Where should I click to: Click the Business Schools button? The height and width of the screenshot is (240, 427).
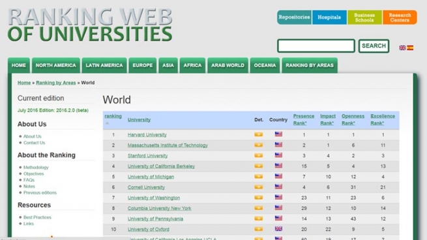click(364, 18)
